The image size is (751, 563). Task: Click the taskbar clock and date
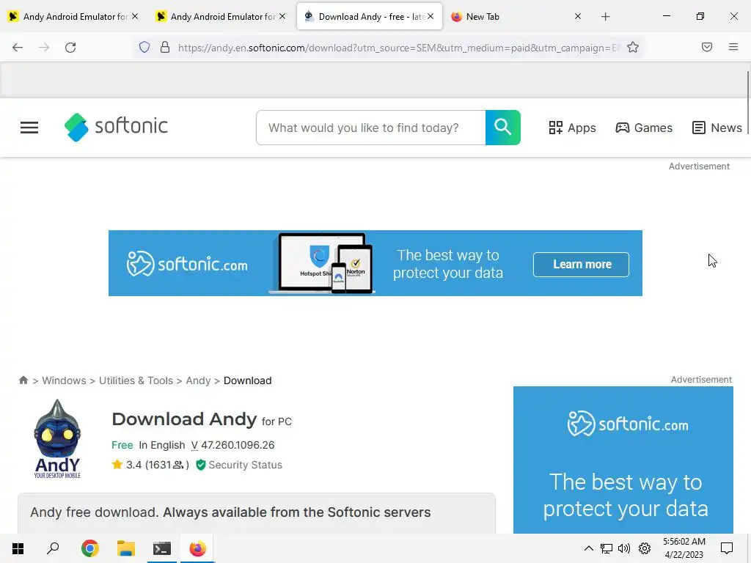coord(684,548)
